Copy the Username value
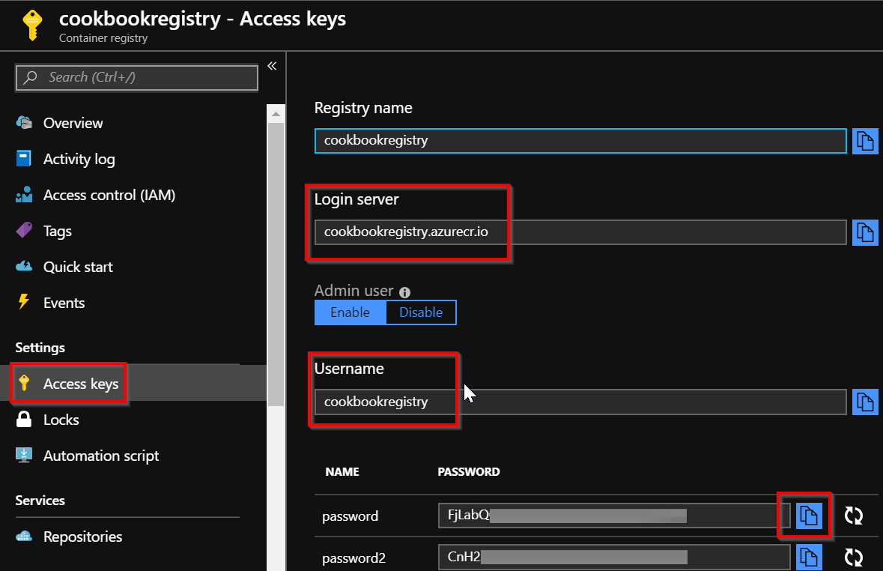This screenshot has height=571, width=883. tap(865, 402)
